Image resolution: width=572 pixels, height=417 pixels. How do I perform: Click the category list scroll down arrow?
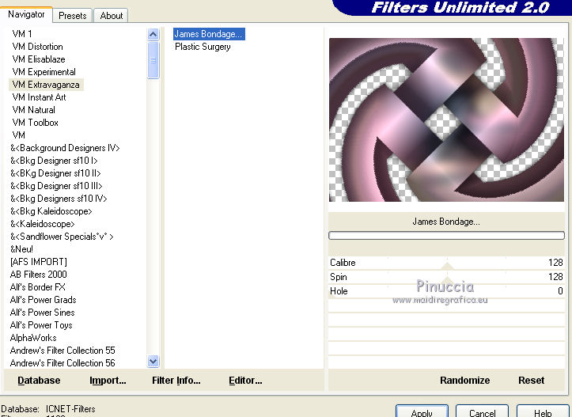click(153, 361)
